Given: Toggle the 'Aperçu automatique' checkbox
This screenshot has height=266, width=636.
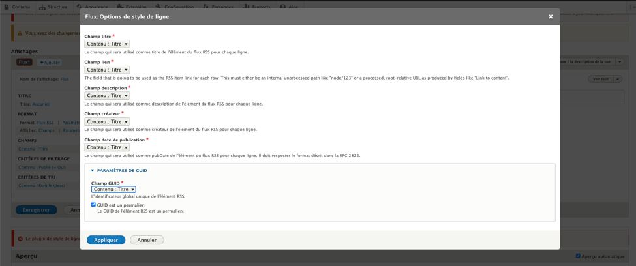Looking at the screenshot, I should 578,256.
